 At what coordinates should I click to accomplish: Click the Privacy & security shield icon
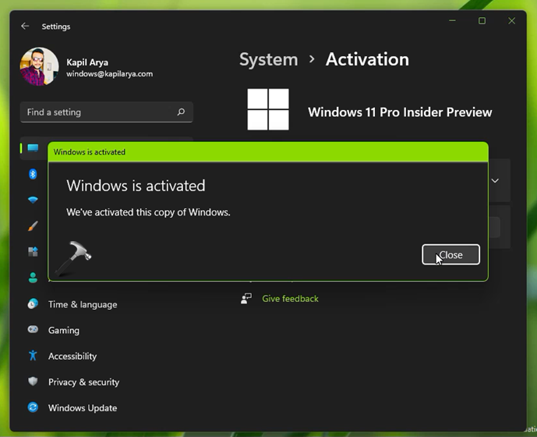point(33,382)
